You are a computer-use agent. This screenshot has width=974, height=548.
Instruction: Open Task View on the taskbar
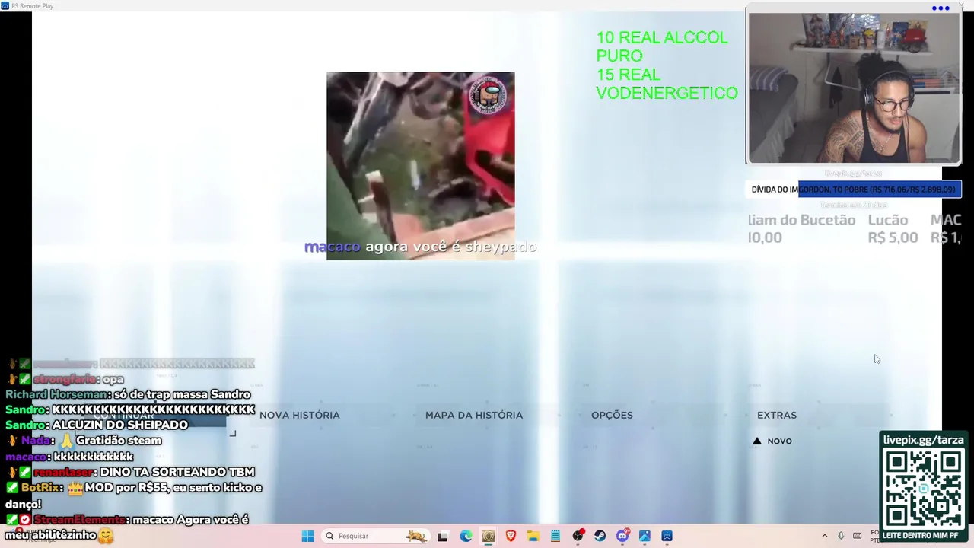[442, 536]
